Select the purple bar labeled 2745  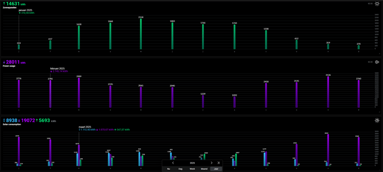[x=50, y=94]
